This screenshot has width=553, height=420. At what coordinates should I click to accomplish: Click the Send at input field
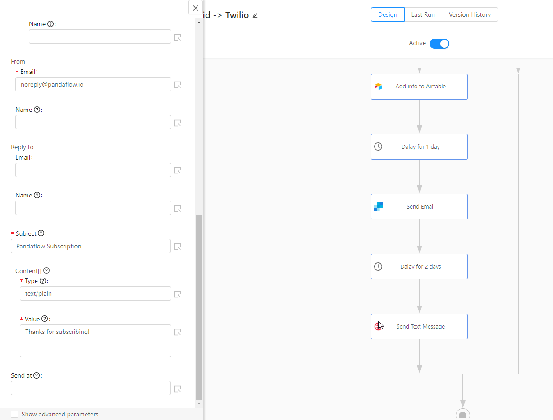pos(91,388)
